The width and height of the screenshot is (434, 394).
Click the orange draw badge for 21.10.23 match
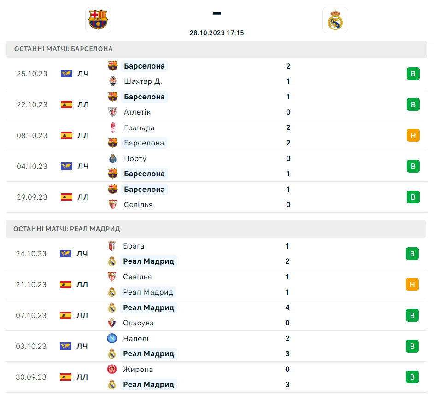[x=412, y=284]
